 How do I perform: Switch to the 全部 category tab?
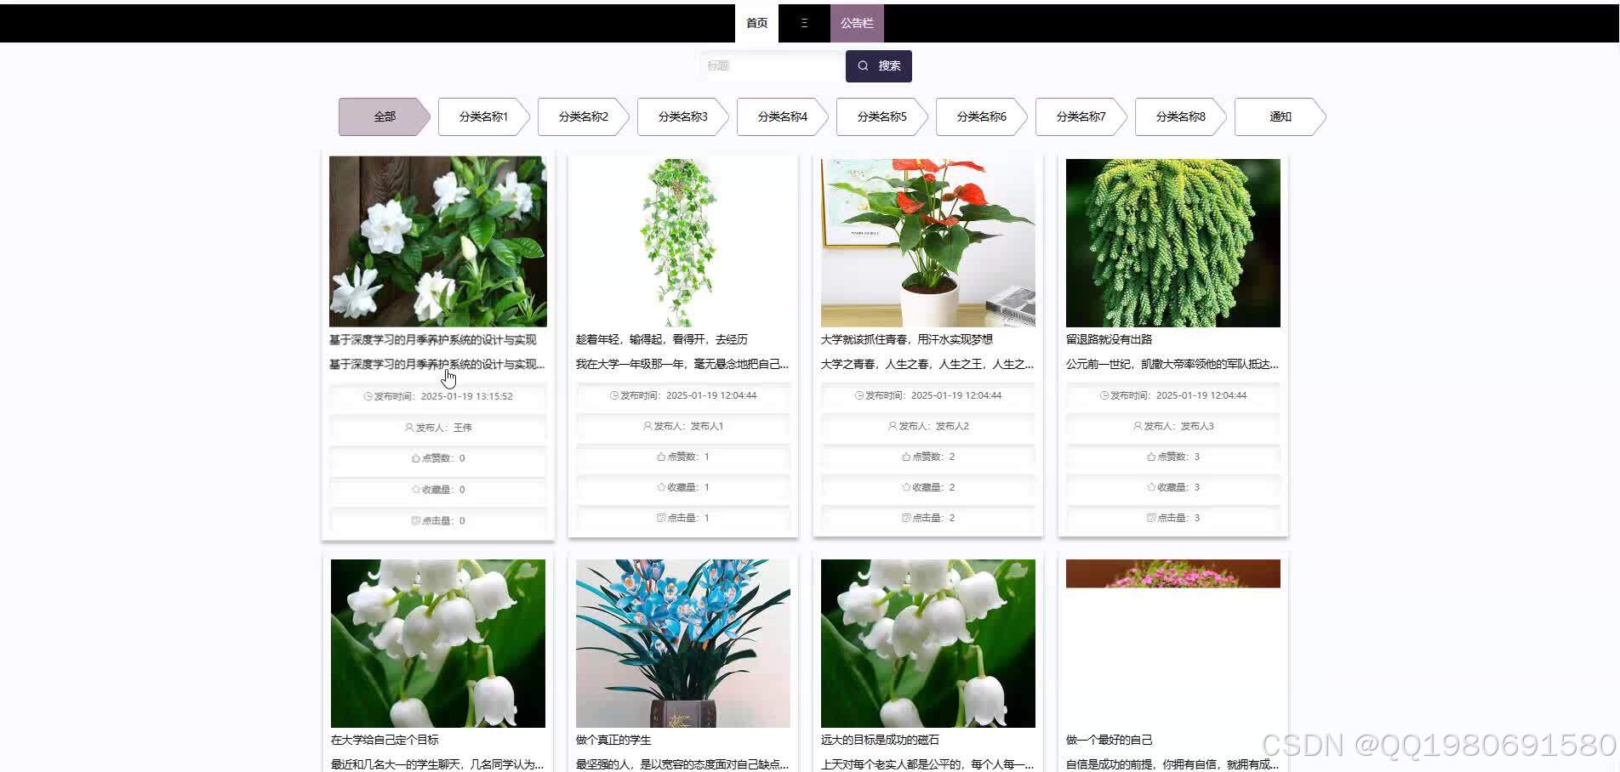[x=385, y=116]
